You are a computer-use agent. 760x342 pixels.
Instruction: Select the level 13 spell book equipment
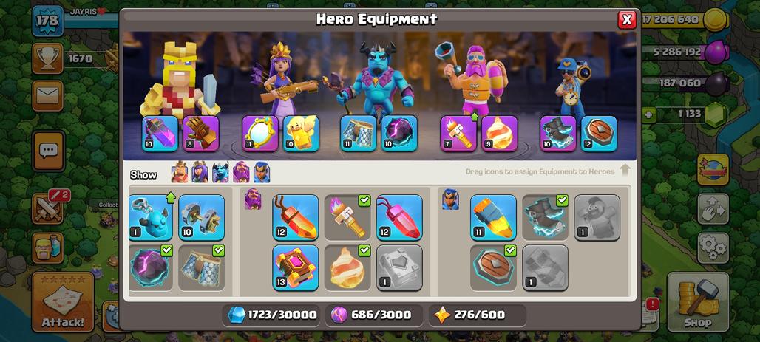295,267
